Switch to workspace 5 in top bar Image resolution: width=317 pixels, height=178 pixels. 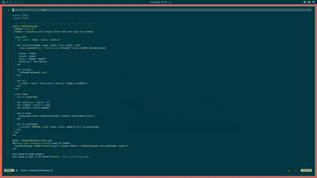coord(21,2)
